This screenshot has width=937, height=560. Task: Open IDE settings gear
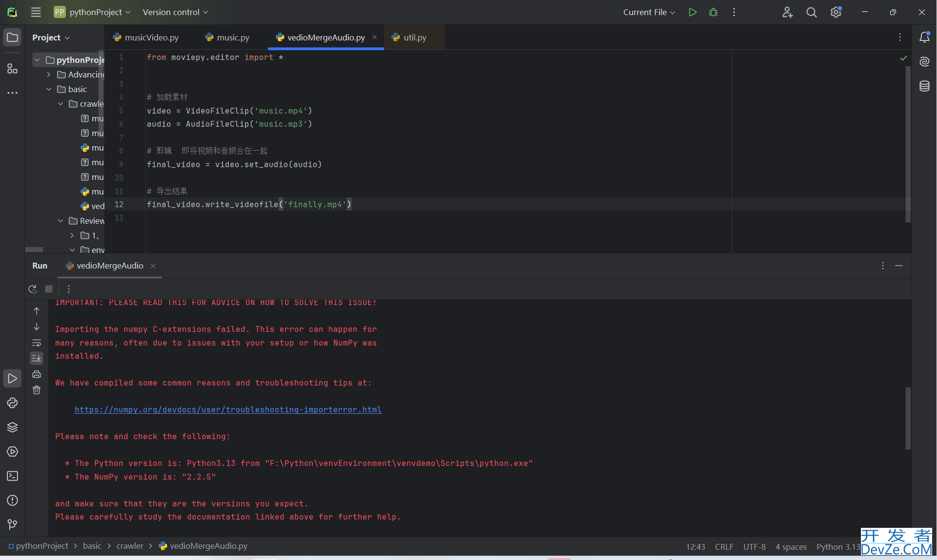click(836, 12)
